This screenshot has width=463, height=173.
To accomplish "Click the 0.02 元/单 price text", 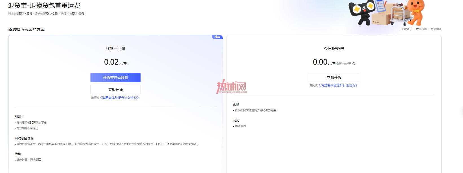I will pyautogui.click(x=115, y=62).
